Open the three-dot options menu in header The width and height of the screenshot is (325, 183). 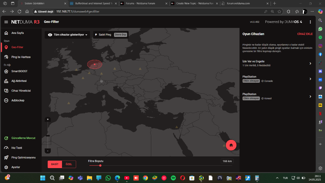point(310,22)
